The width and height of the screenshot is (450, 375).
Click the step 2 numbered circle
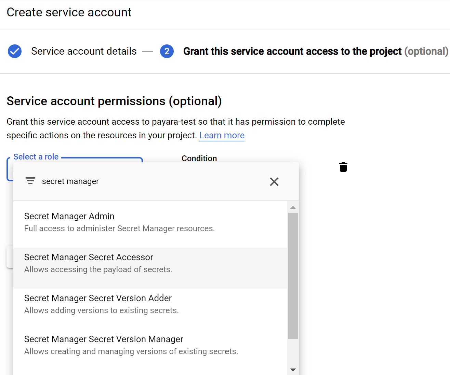[x=167, y=51]
